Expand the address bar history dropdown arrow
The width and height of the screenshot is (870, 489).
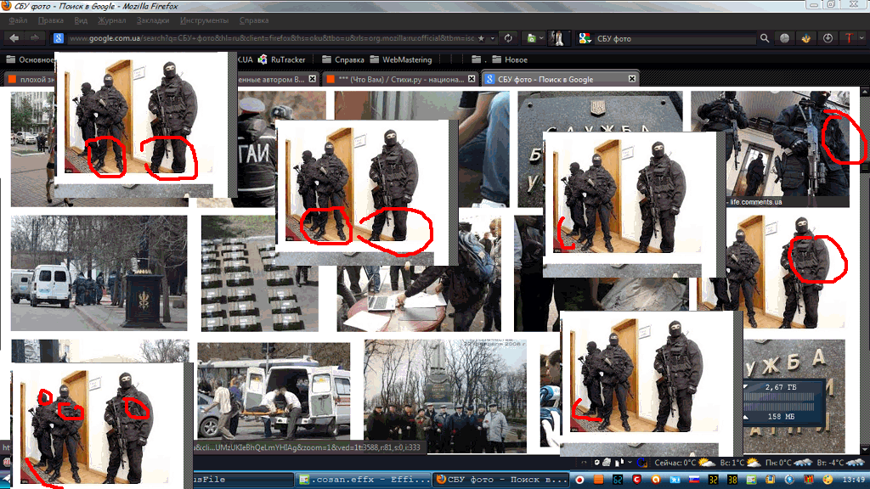[x=493, y=38]
